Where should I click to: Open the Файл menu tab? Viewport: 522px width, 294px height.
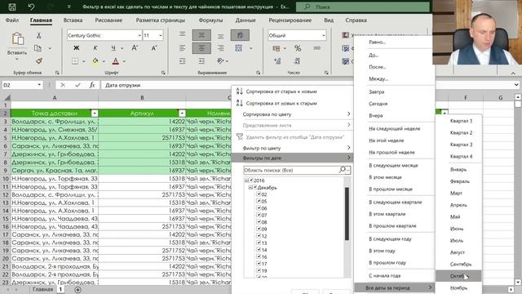pyautogui.click(x=12, y=20)
